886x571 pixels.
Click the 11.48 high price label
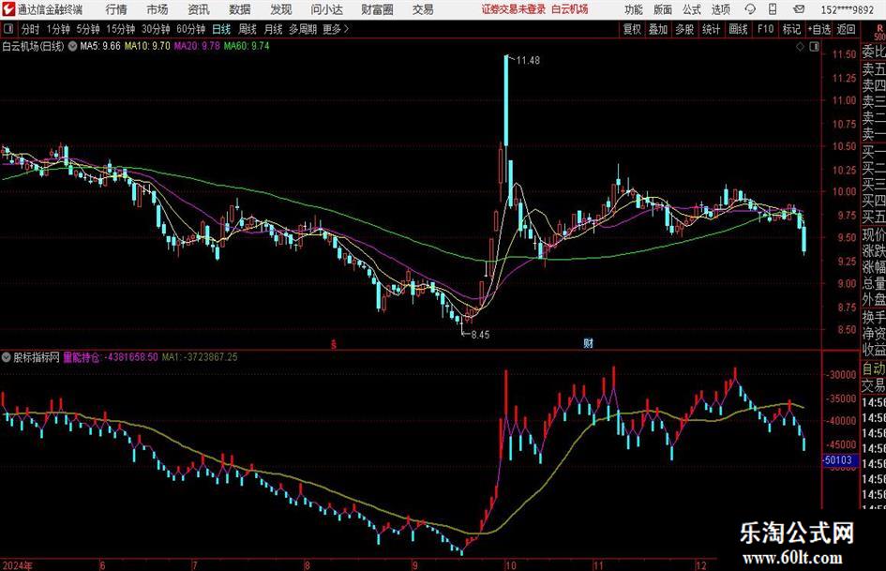click(x=528, y=61)
